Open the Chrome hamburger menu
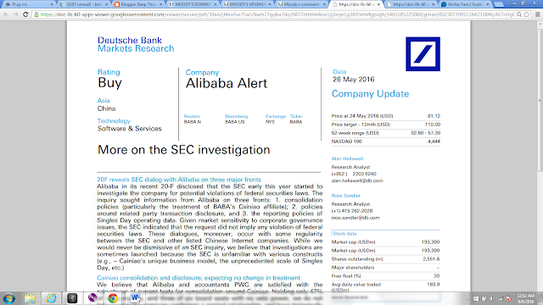The width and height of the screenshot is (543, 305). click(x=537, y=14)
